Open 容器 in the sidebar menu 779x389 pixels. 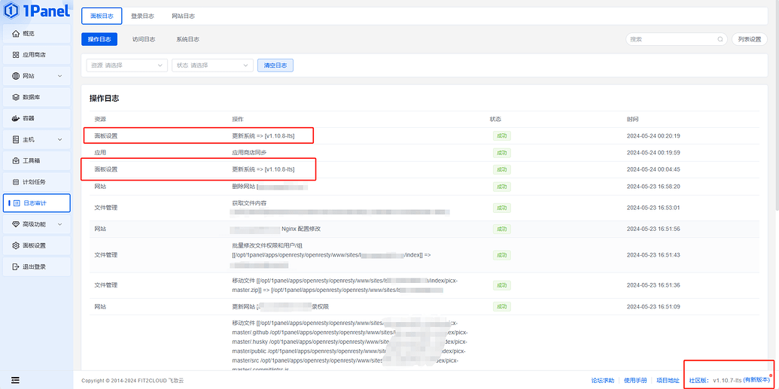[36, 118]
